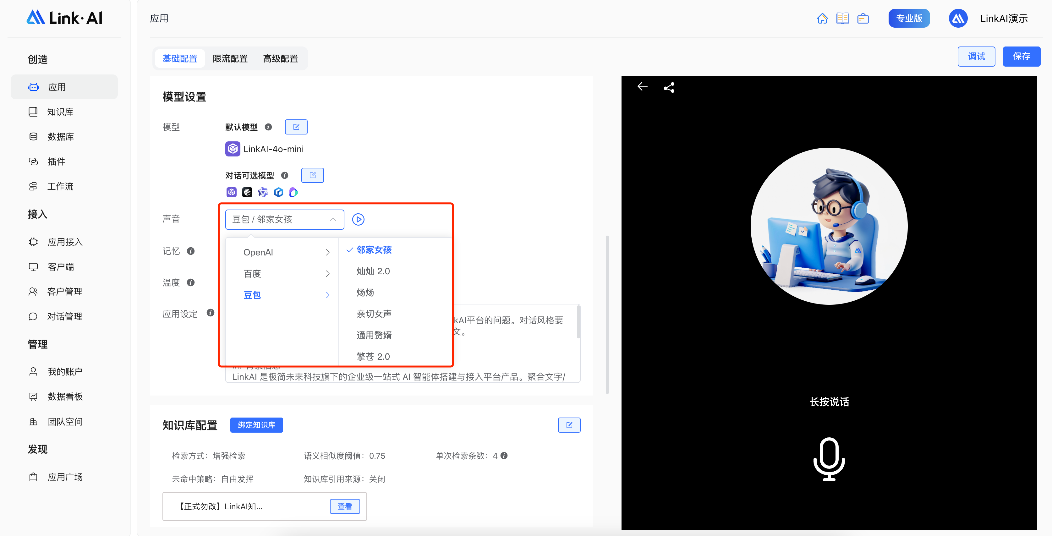This screenshot has height=536, width=1052.
Task: Open 插件 in the sidebar
Action: click(64, 162)
